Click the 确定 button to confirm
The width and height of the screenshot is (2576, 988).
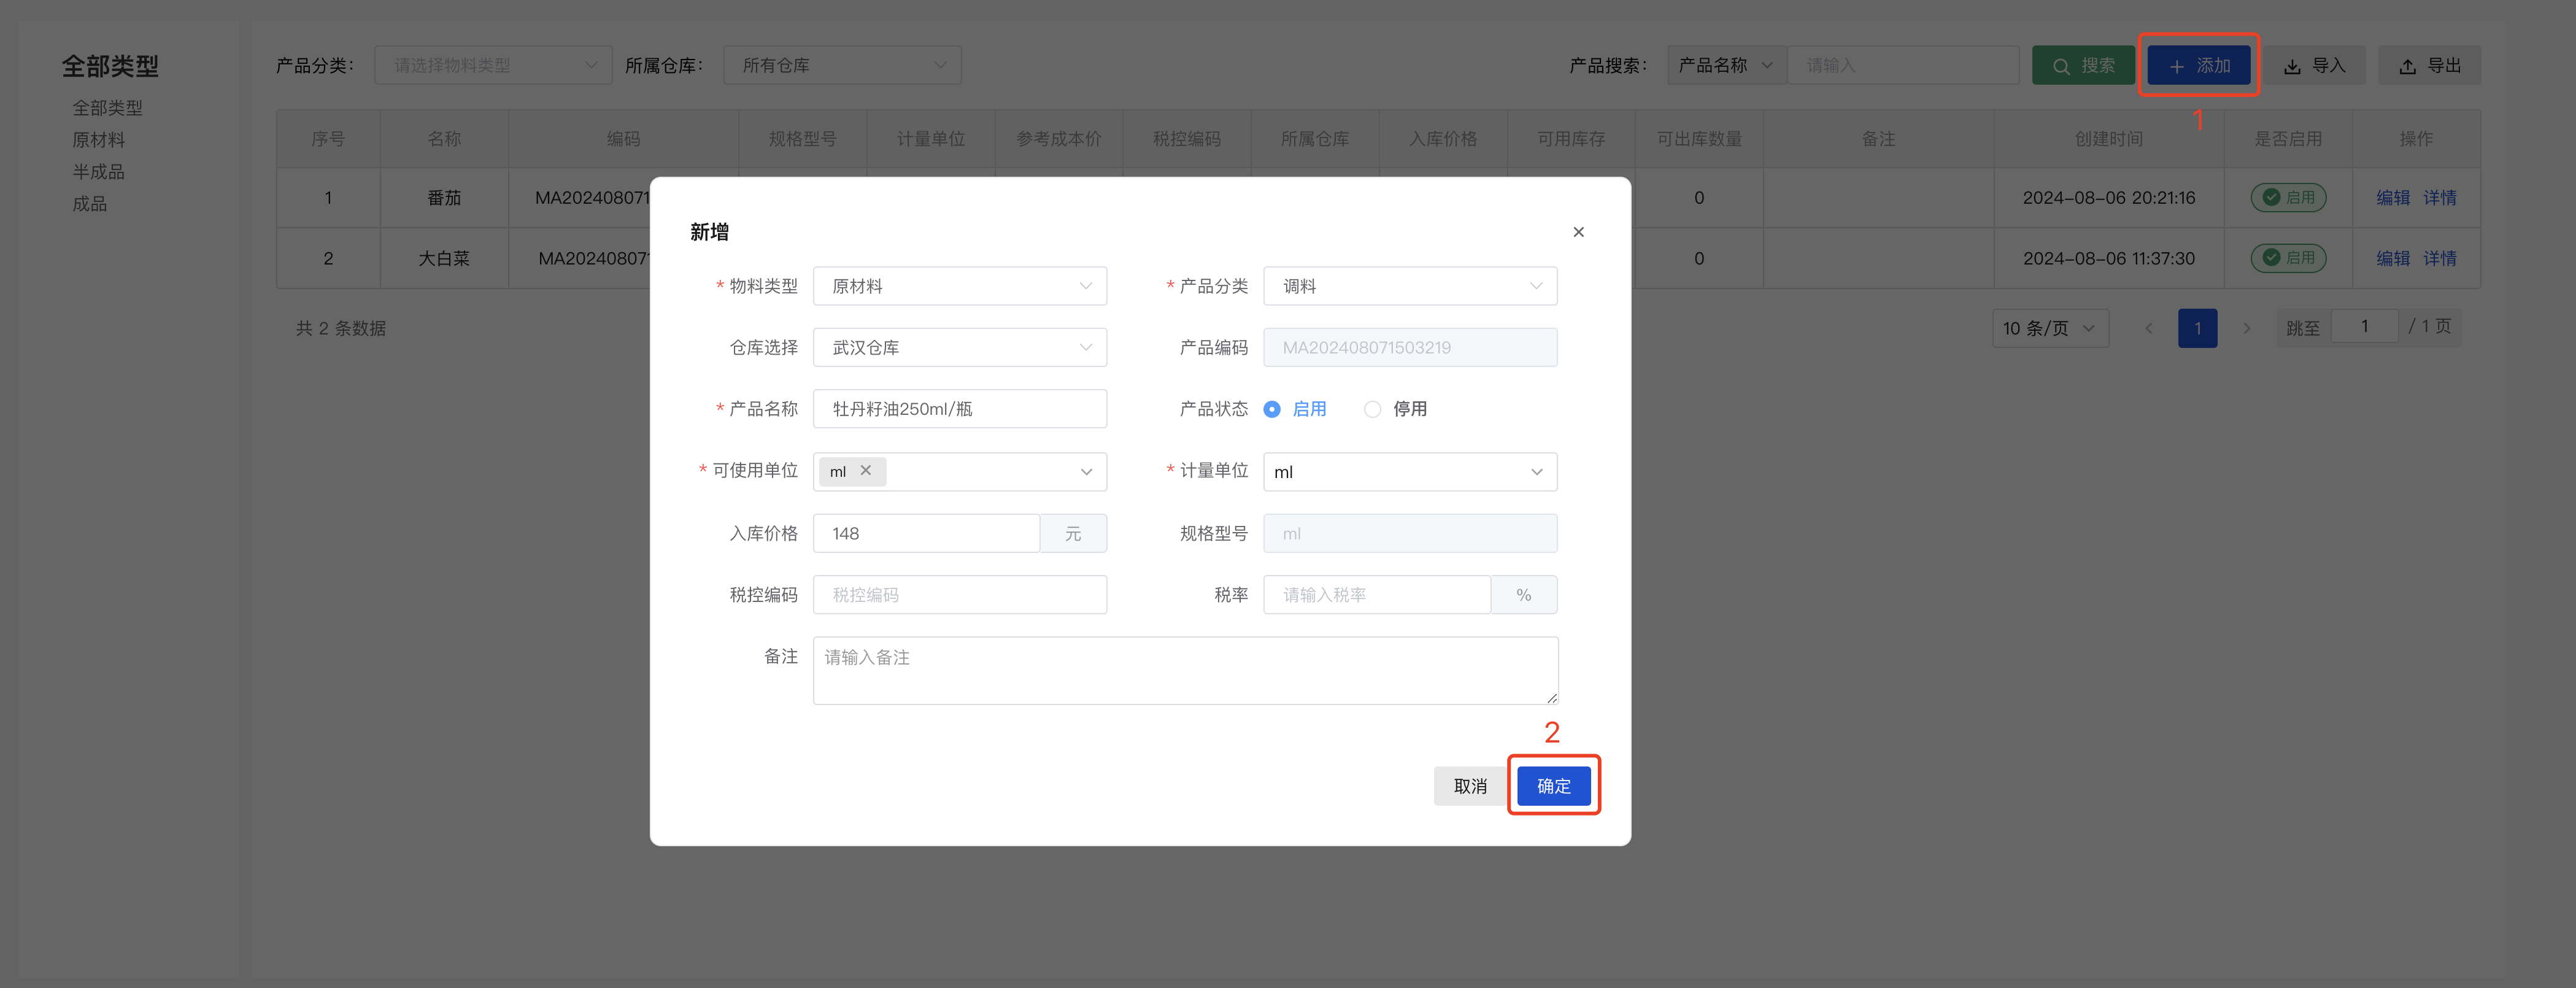1553,786
